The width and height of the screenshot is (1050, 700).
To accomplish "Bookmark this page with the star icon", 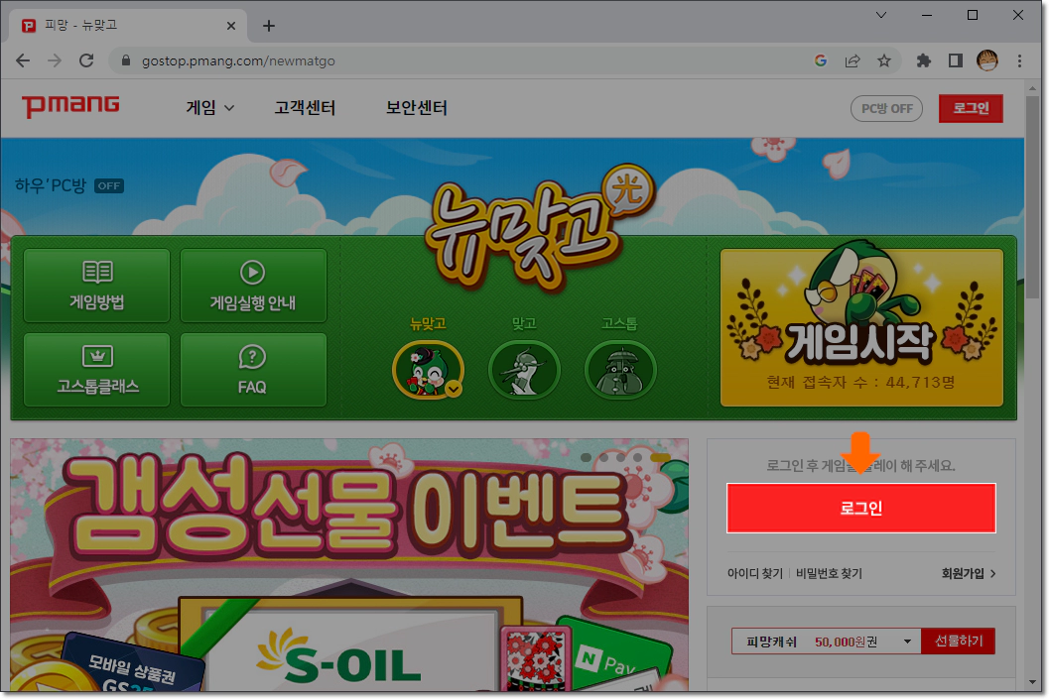I will [884, 60].
